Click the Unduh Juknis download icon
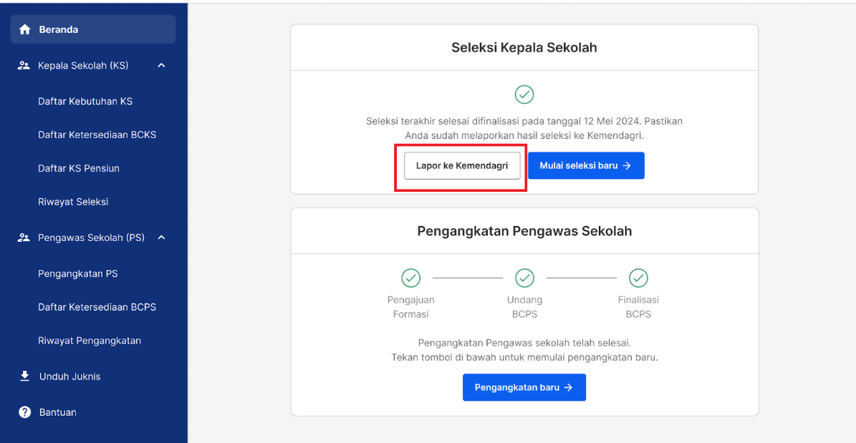 [24, 376]
